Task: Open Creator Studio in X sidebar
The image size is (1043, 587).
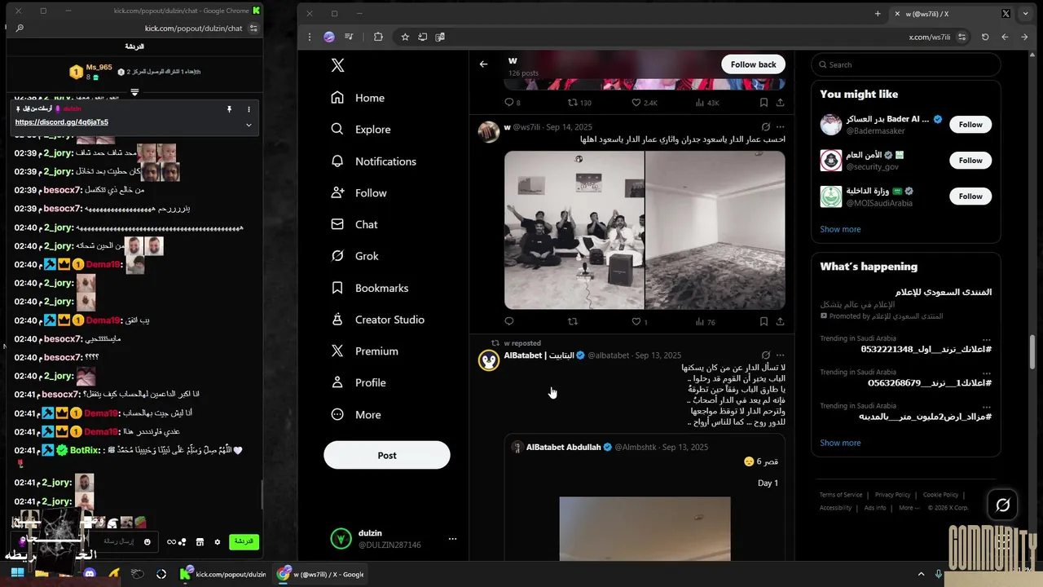Action: pos(377,320)
